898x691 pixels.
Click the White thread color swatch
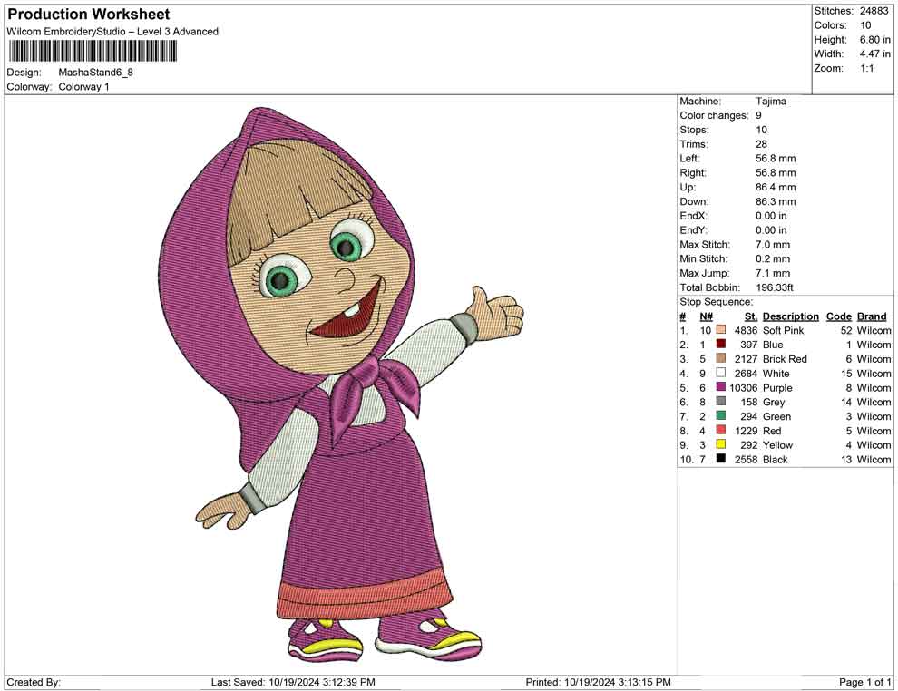coord(721,373)
